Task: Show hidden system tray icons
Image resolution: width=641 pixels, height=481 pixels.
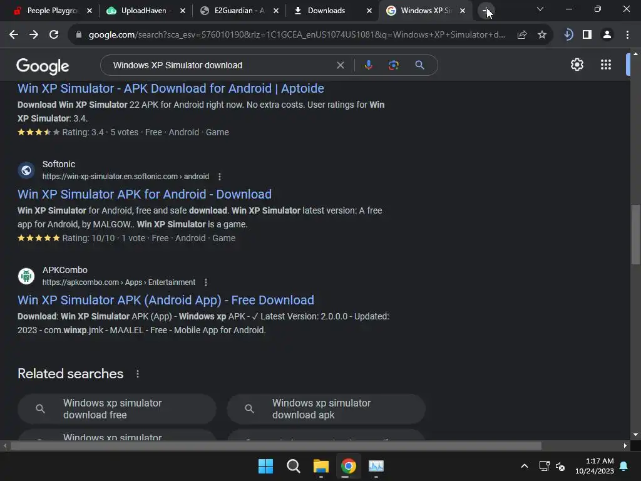Action: click(x=525, y=466)
